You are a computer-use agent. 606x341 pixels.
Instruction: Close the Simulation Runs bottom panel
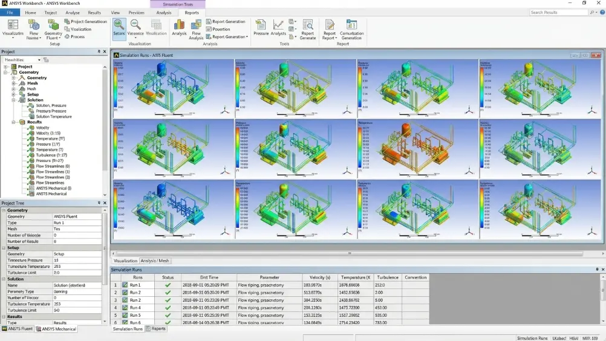click(x=602, y=270)
